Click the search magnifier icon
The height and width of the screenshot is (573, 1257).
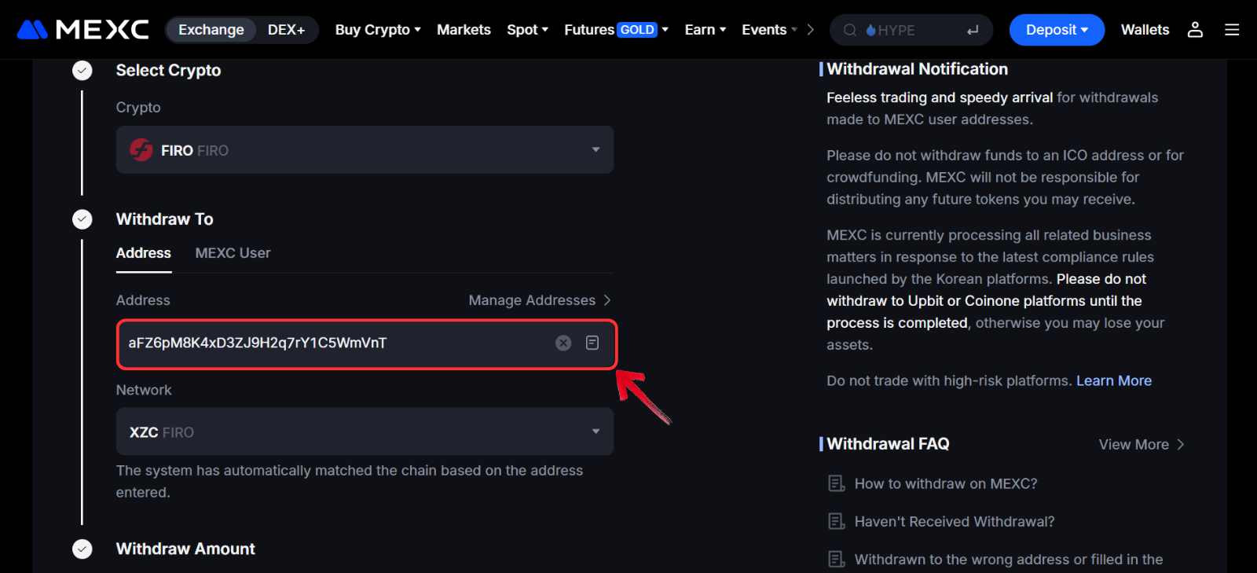click(850, 30)
